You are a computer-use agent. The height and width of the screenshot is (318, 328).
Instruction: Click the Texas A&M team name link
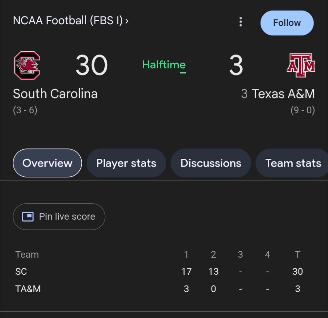pos(283,94)
